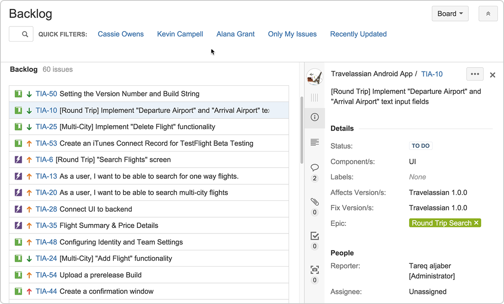Click the story icon next to TIA-6

(18, 160)
